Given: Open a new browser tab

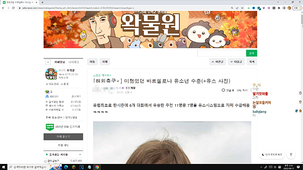Looking at the screenshot, I should pos(42,2).
